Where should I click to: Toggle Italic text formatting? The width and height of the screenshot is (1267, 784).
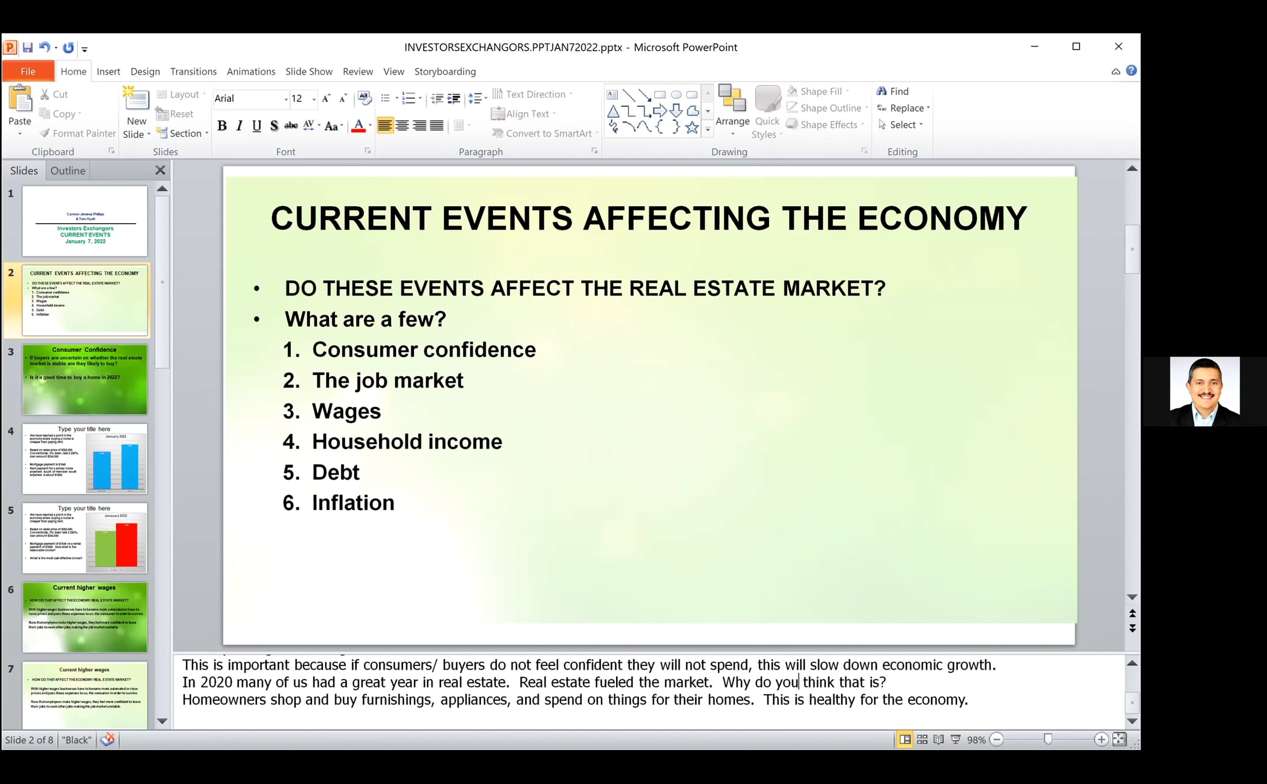239,126
